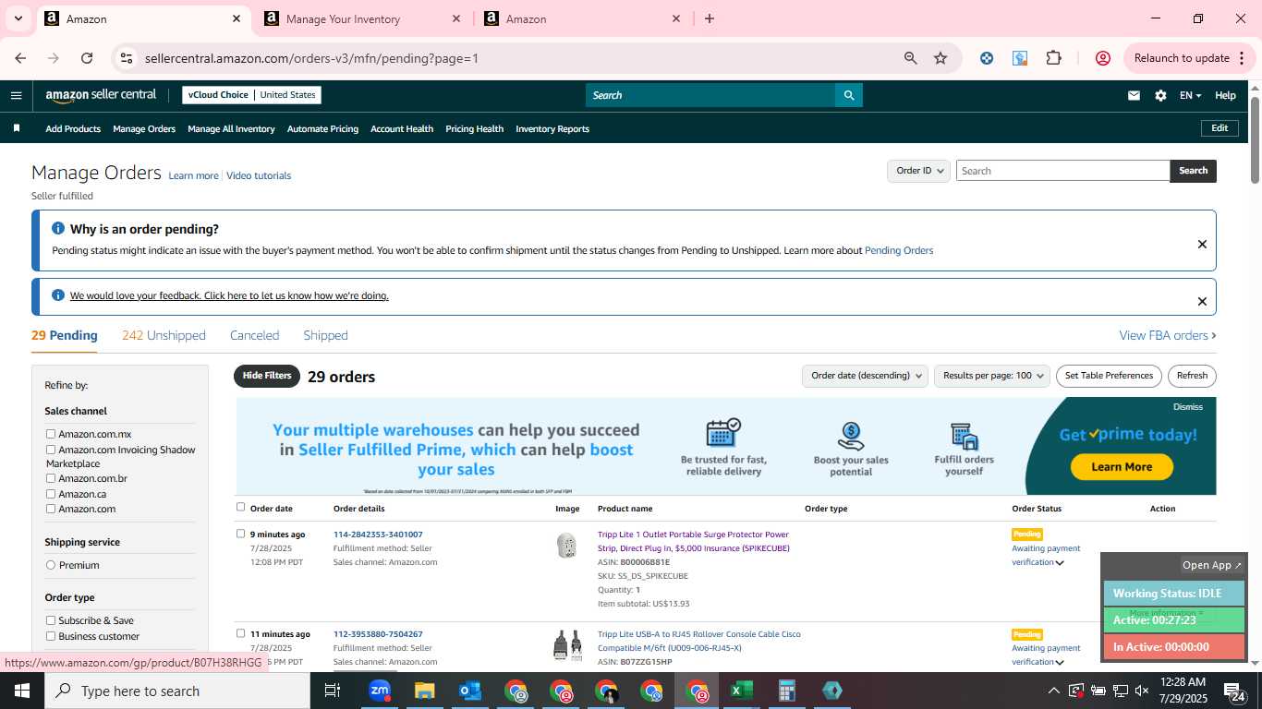Open the Chrome three-dot menu

(x=1242, y=58)
